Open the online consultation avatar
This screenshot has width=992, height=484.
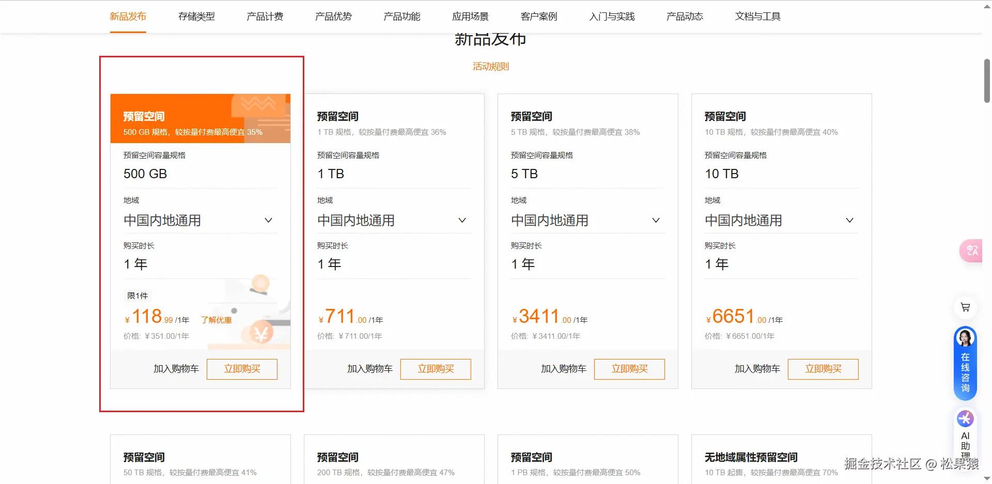pos(965,338)
